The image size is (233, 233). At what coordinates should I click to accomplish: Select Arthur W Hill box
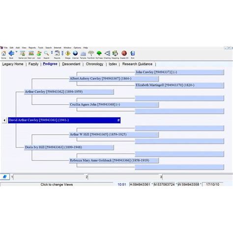click(x=114, y=135)
